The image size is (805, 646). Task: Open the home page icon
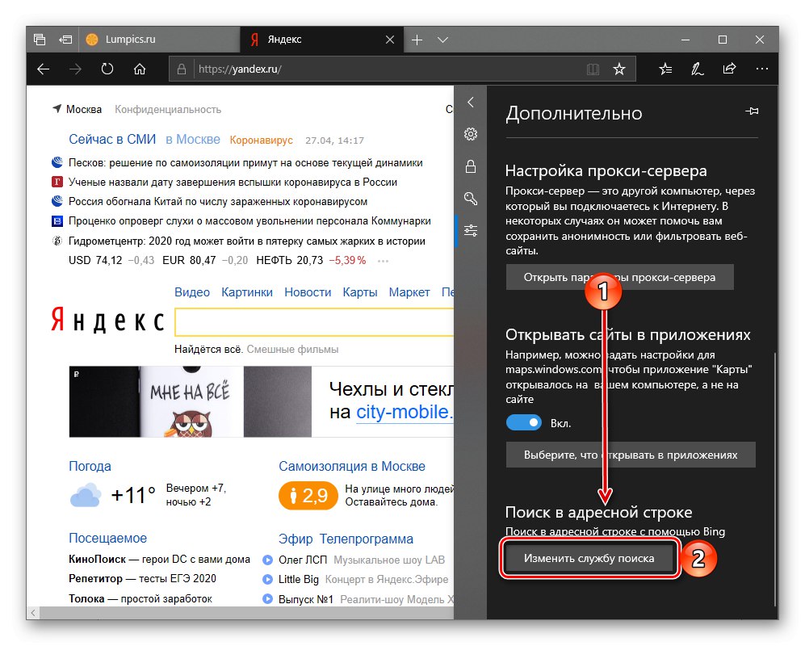click(x=140, y=69)
